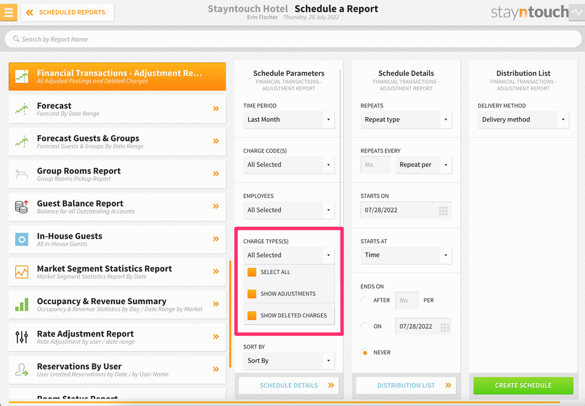Collapse the Charge Type(s) dropdown
The image size is (585, 406).
289,255
